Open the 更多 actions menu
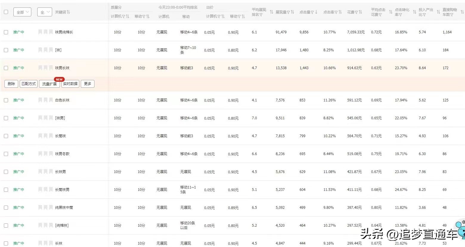The width and height of the screenshot is (465, 247). tap(87, 84)
